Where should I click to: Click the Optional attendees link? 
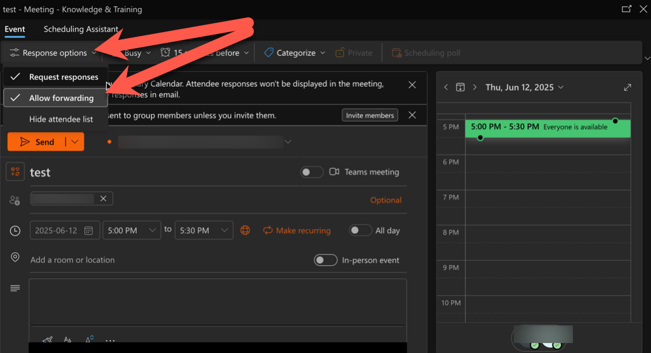[x=386, y=200]
